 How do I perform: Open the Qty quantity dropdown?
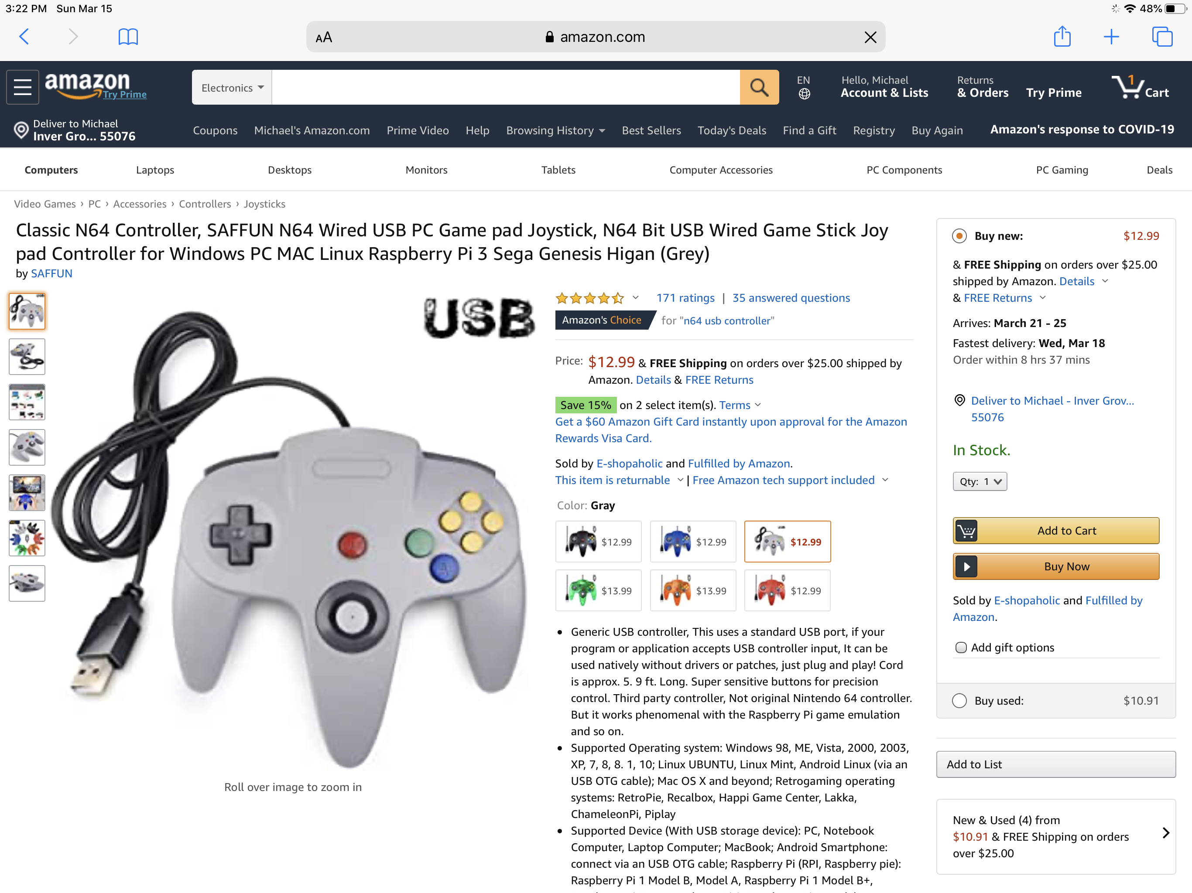click(980, 481)
